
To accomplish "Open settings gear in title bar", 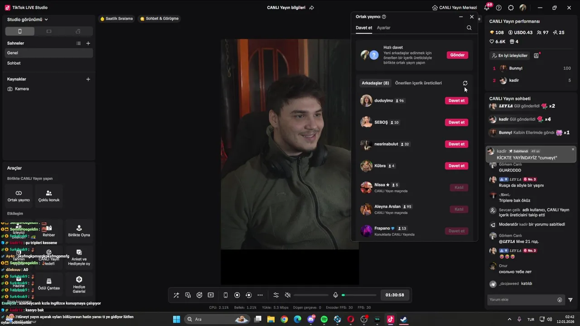I will pos(511,8).
